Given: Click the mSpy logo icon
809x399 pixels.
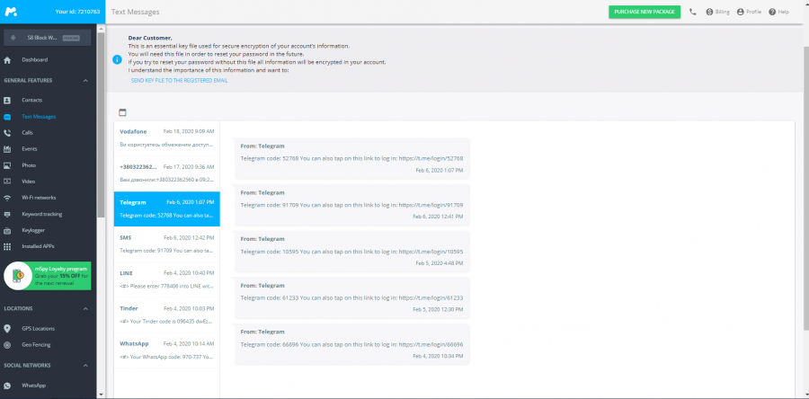Looking at the screenshot, I should (x=11, y=12).
